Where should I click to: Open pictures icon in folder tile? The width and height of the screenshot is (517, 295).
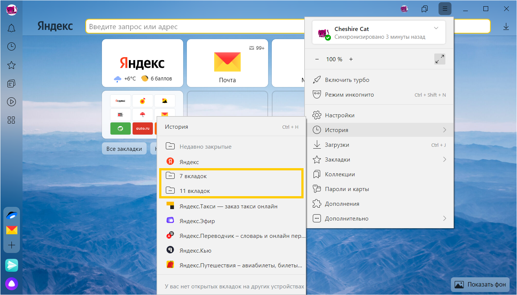coord(165,101)
